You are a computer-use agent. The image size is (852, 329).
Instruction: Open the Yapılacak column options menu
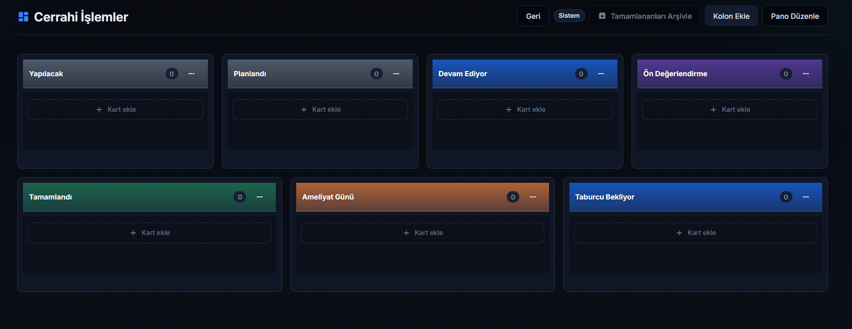point(191,74)
